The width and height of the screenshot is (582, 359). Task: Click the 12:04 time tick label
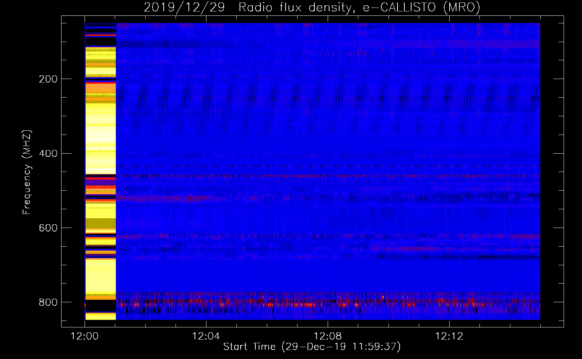point(206,336)
